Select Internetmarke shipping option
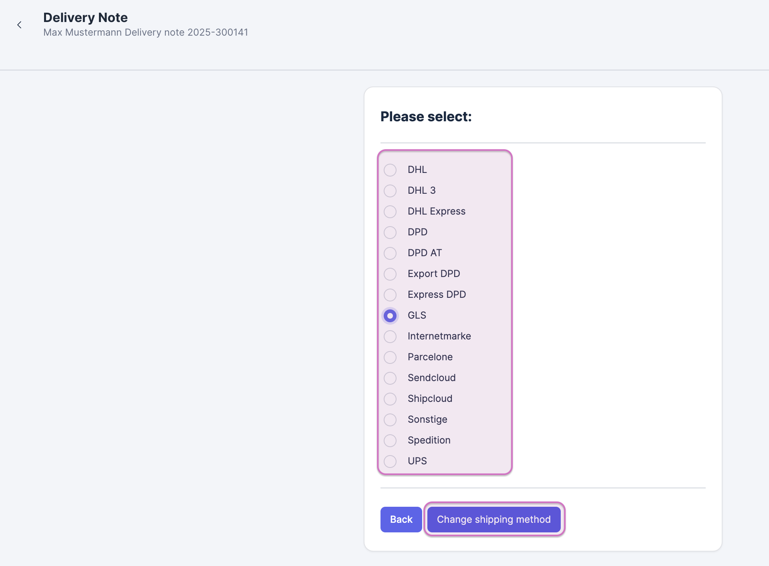 390,336
